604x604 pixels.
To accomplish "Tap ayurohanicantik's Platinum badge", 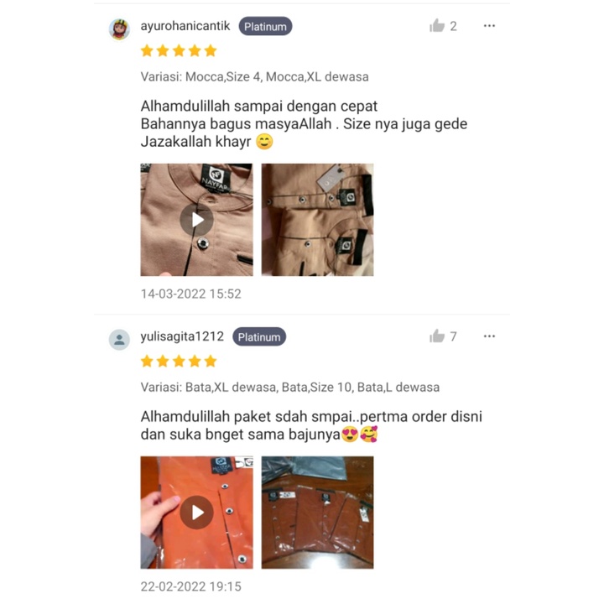I will pos(265,26).
